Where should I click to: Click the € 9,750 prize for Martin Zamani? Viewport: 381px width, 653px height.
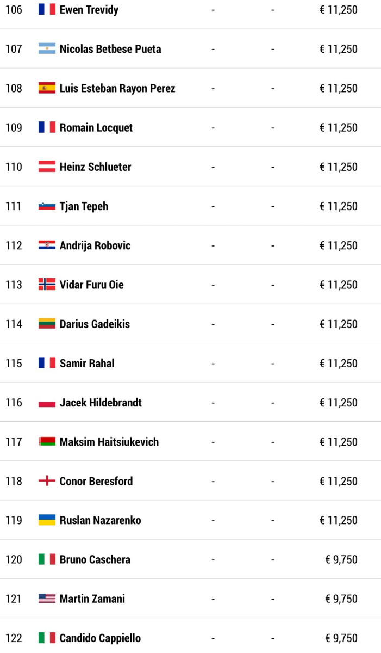(x=341, y=599)
